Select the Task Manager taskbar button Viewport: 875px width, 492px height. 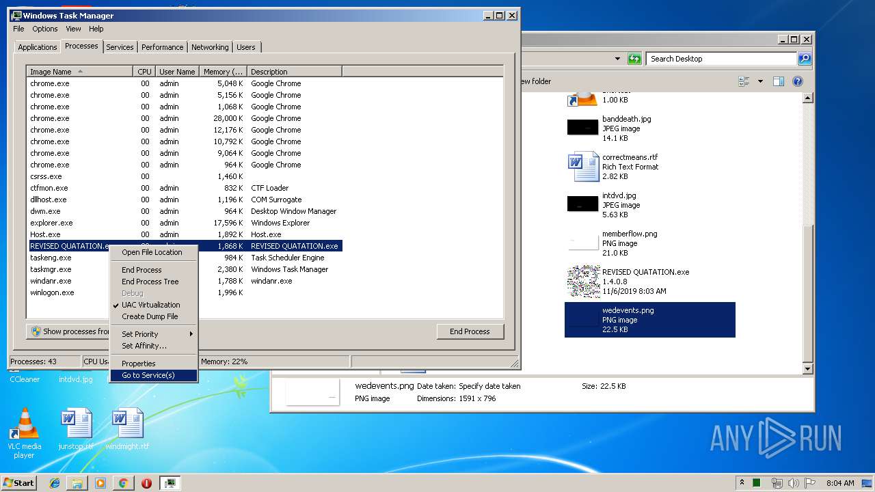click(170, 483)
